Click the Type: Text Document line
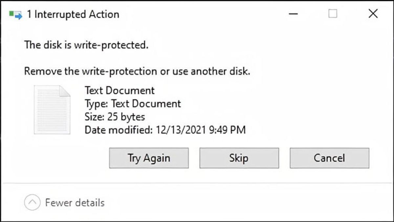The height and width of the screenshot is (222, 394). coord(133,104)
